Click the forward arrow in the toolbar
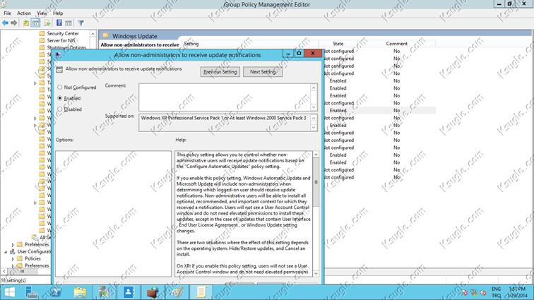The height and width of the screenshot is (300, 534). [x=14, y=23]
